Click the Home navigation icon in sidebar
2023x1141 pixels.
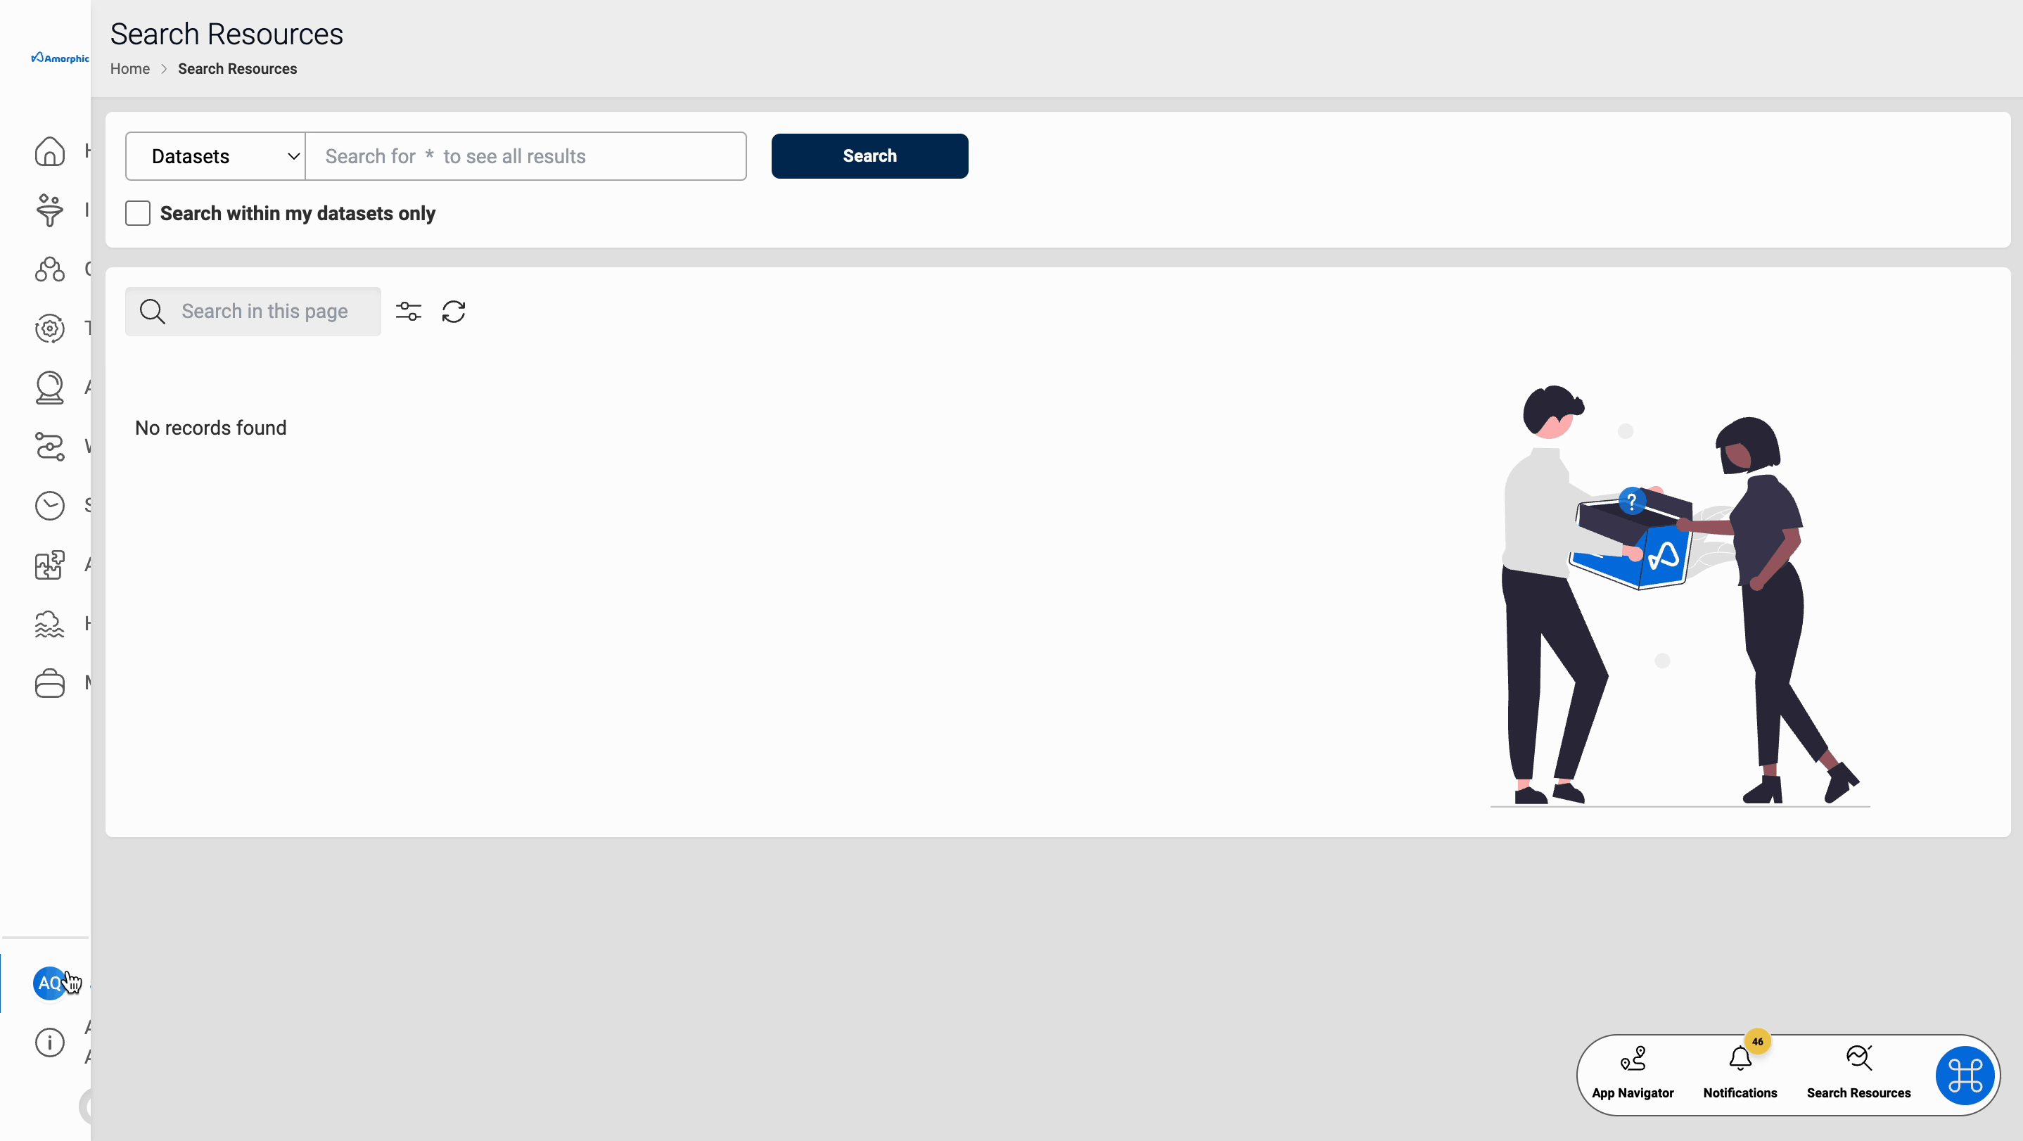point(49,150)
